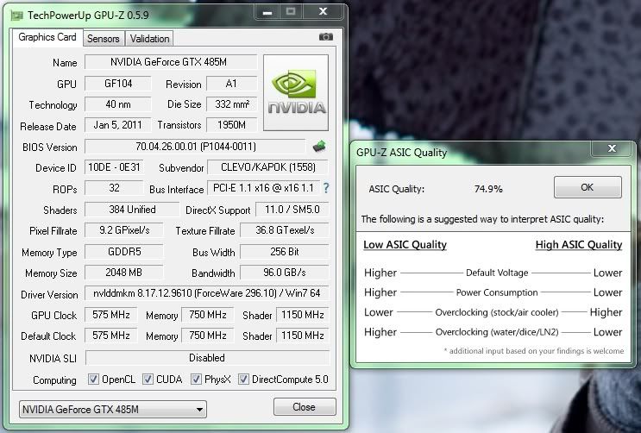
Task: Click the GPU Clock field 575 MHz
Action: click(x=111, y=315)
